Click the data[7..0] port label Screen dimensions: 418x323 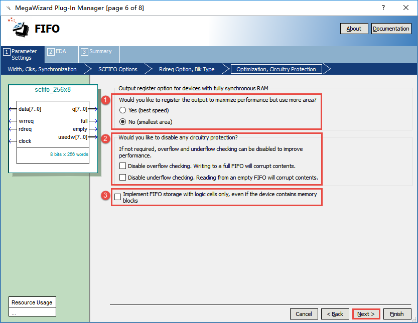click(30, 109)
